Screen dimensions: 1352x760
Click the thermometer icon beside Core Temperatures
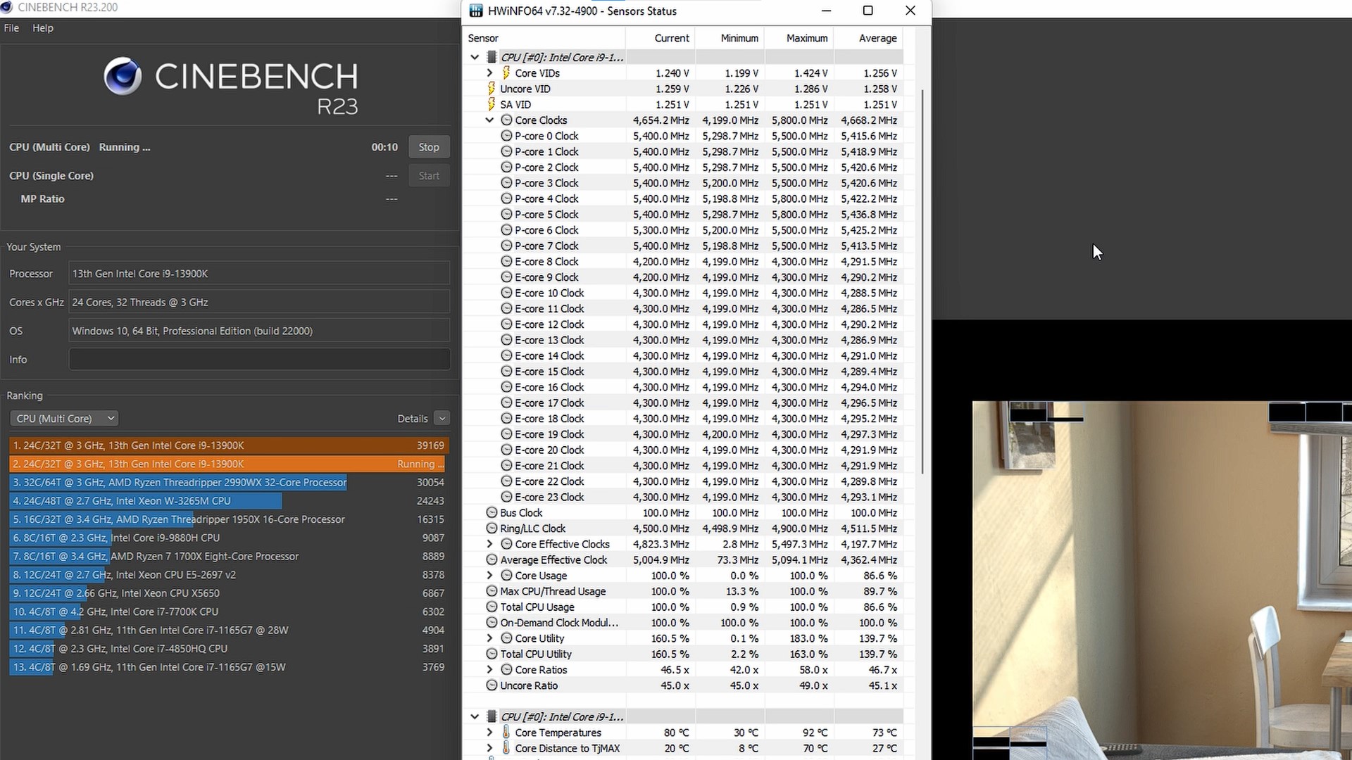506,732
